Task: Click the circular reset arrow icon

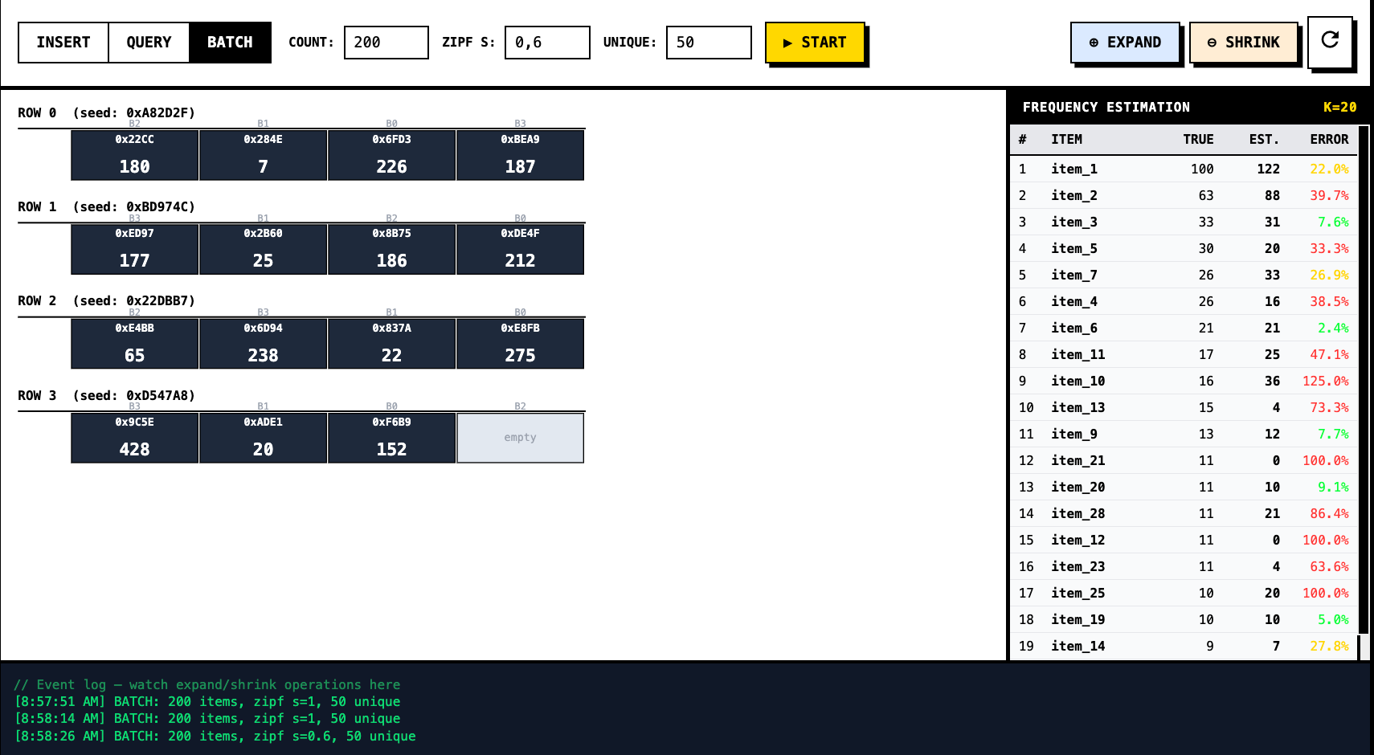Action: pyautogui.click(x=1330, y=41)
